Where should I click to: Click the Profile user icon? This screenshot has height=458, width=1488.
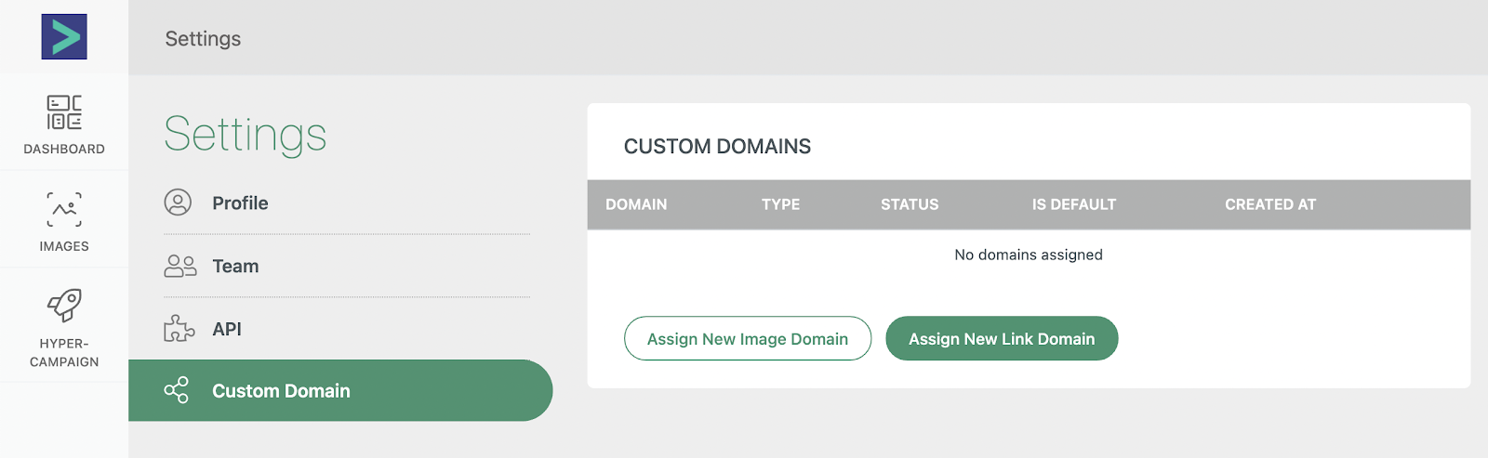click(x=178, y=203)
